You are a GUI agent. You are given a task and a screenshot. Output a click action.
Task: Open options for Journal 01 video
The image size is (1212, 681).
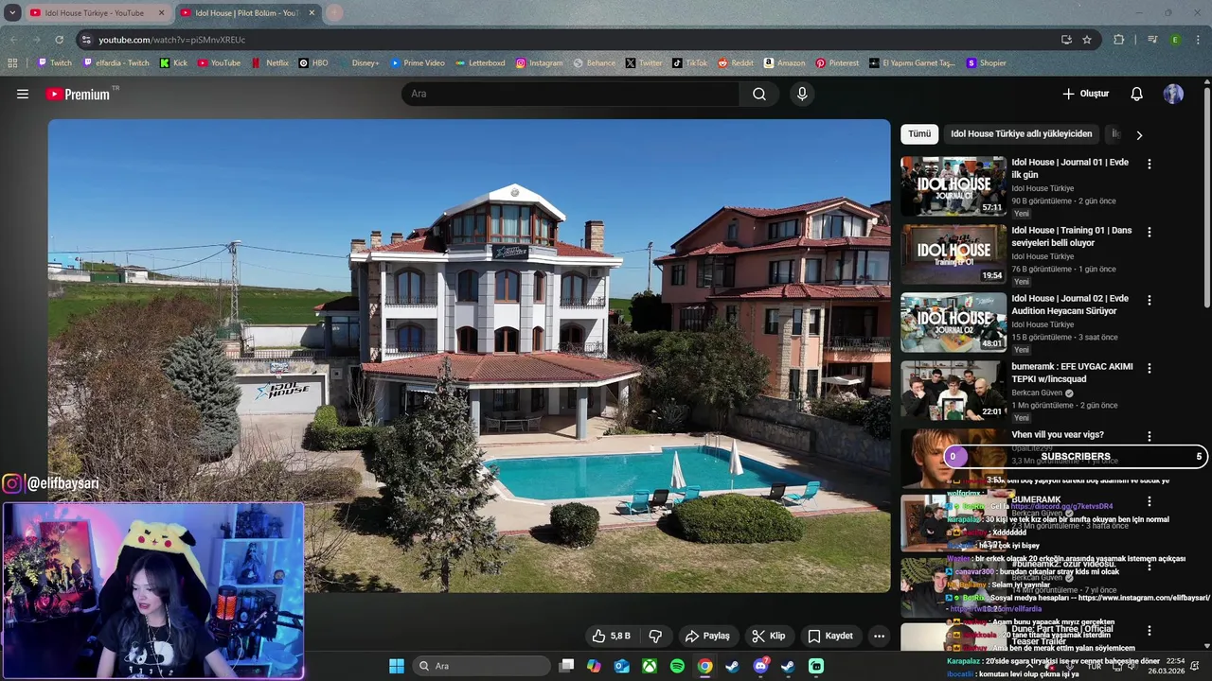(1149, 164)
